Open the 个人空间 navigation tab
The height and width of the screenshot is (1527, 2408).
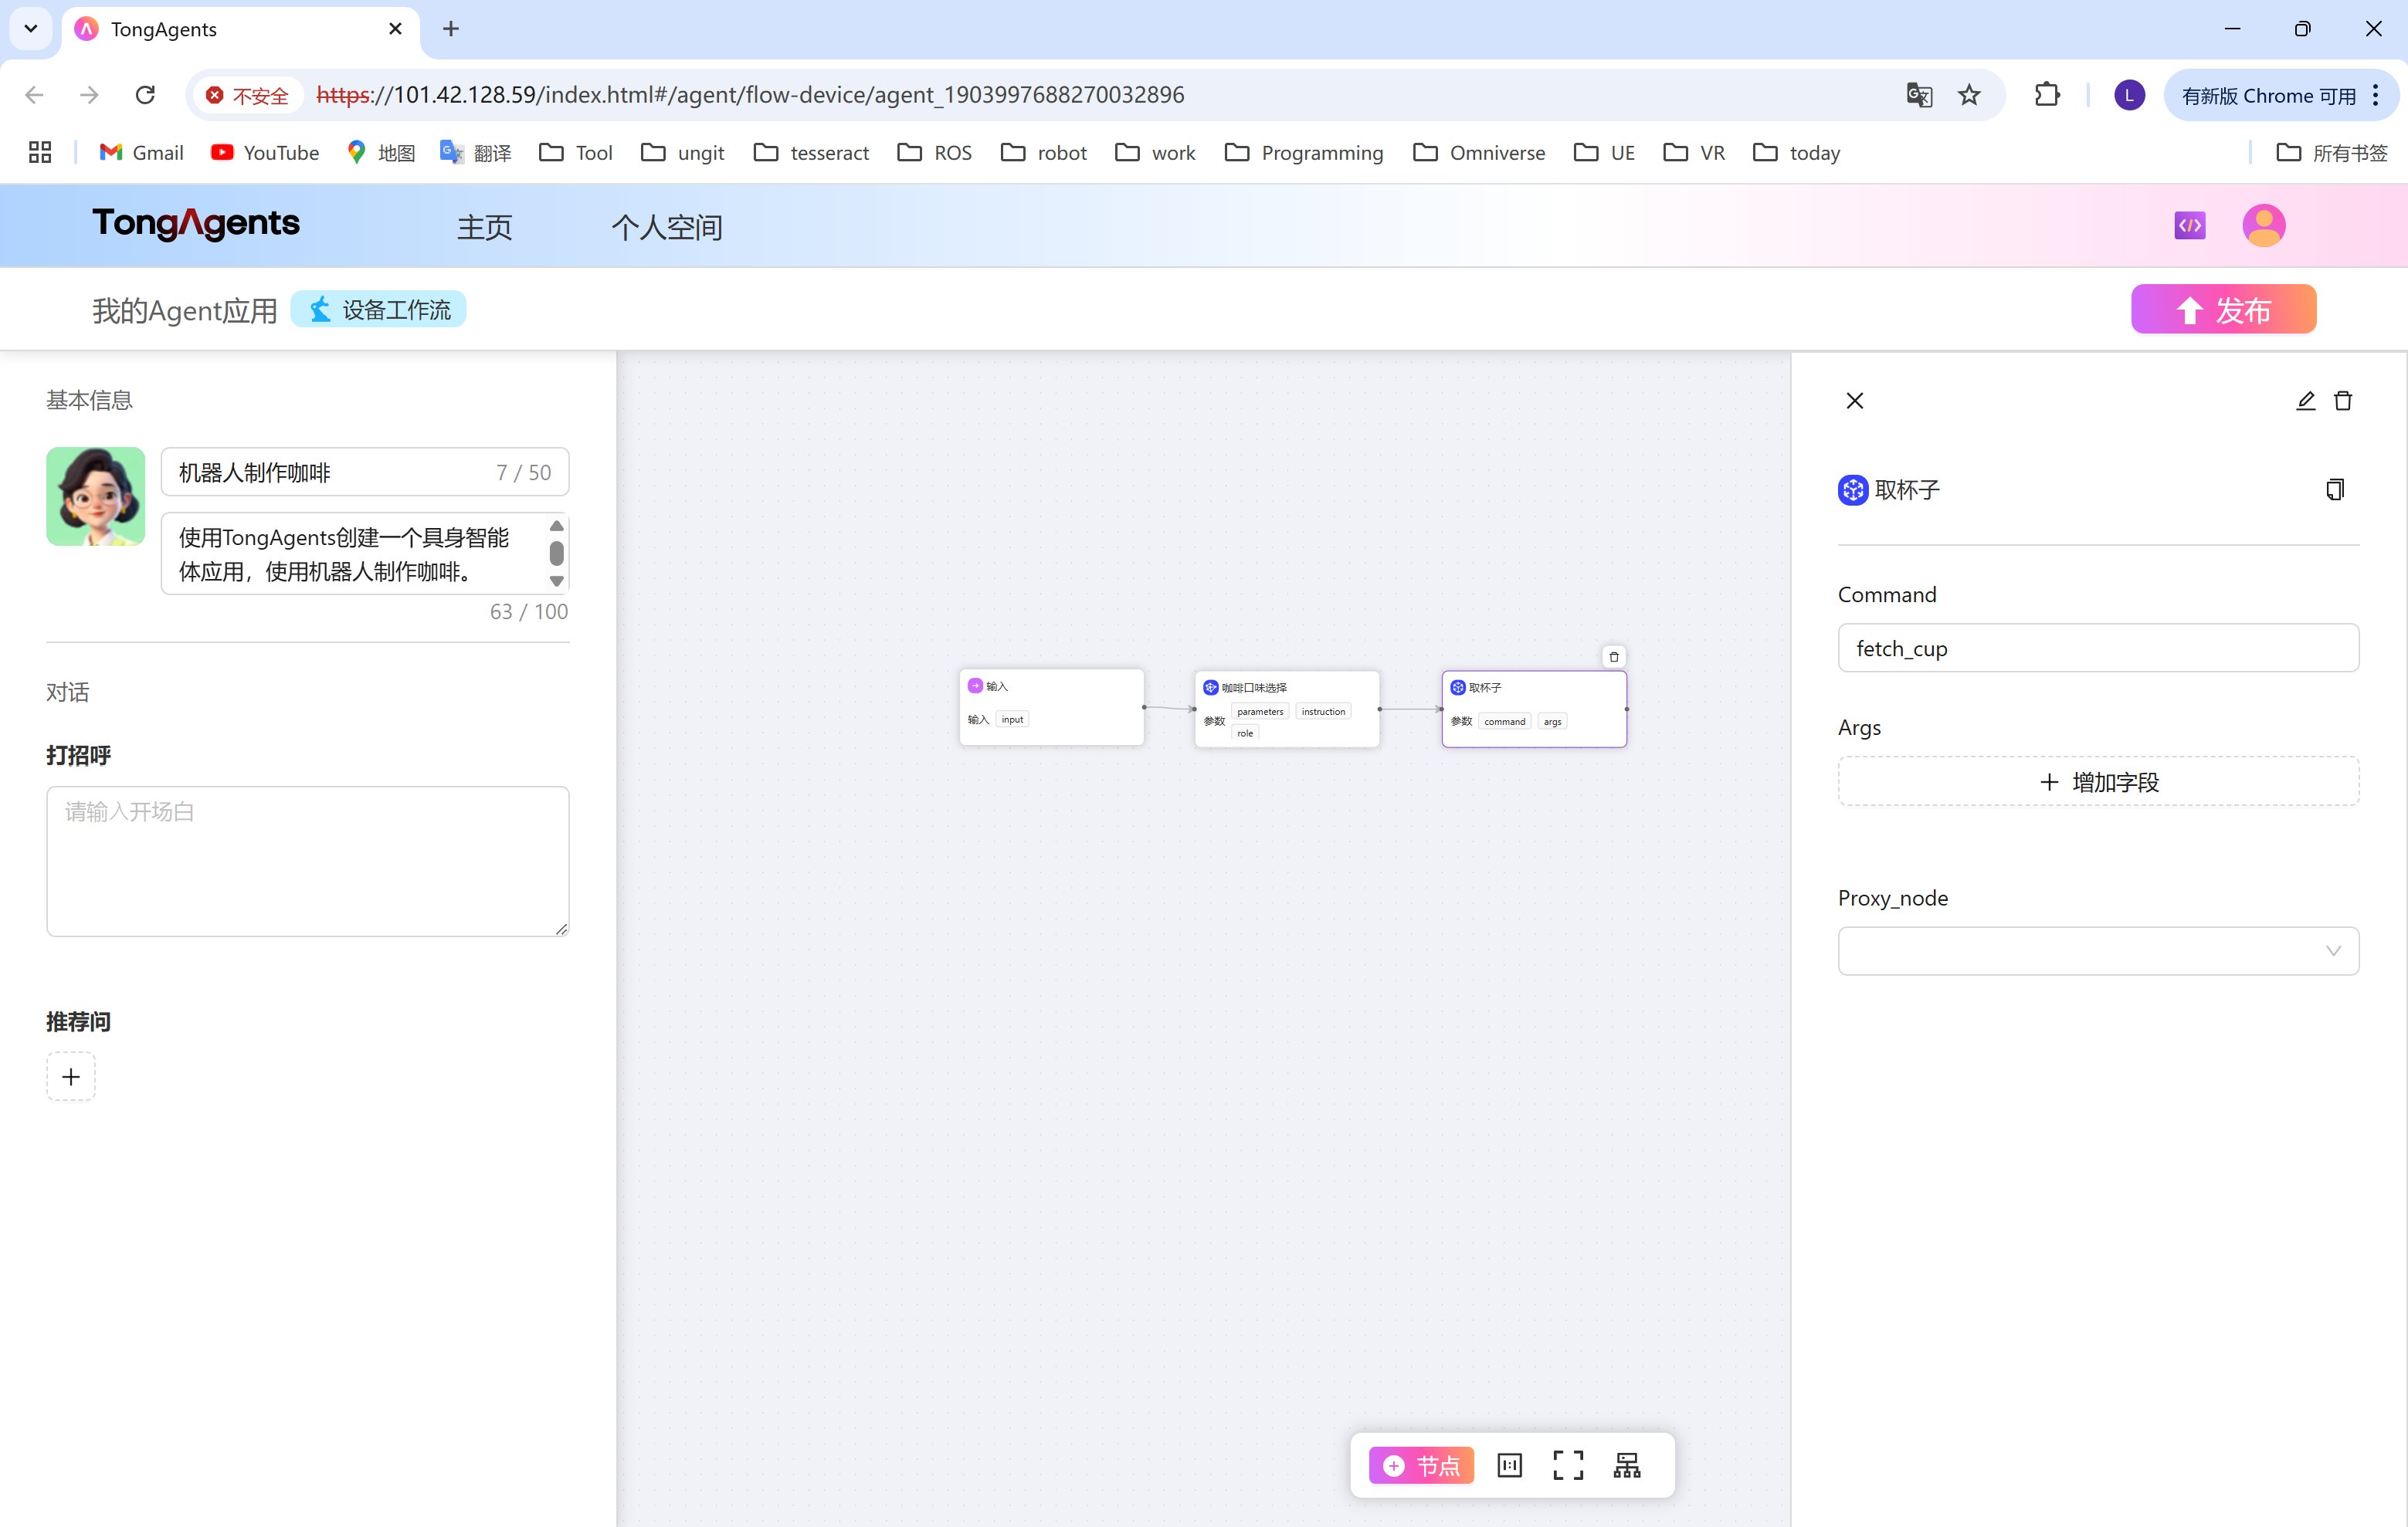click(666, 227)
